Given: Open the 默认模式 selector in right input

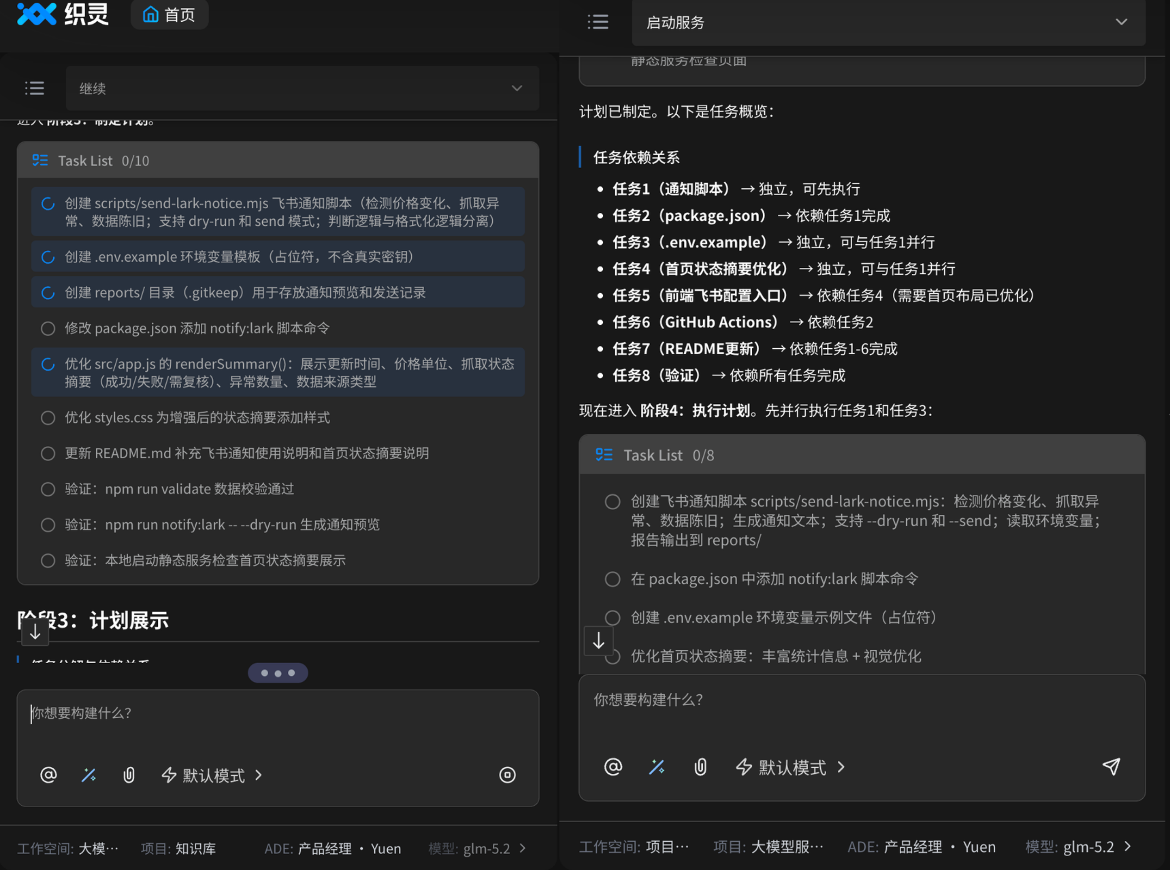Looking at the screenshot, I should coord(791,767).
